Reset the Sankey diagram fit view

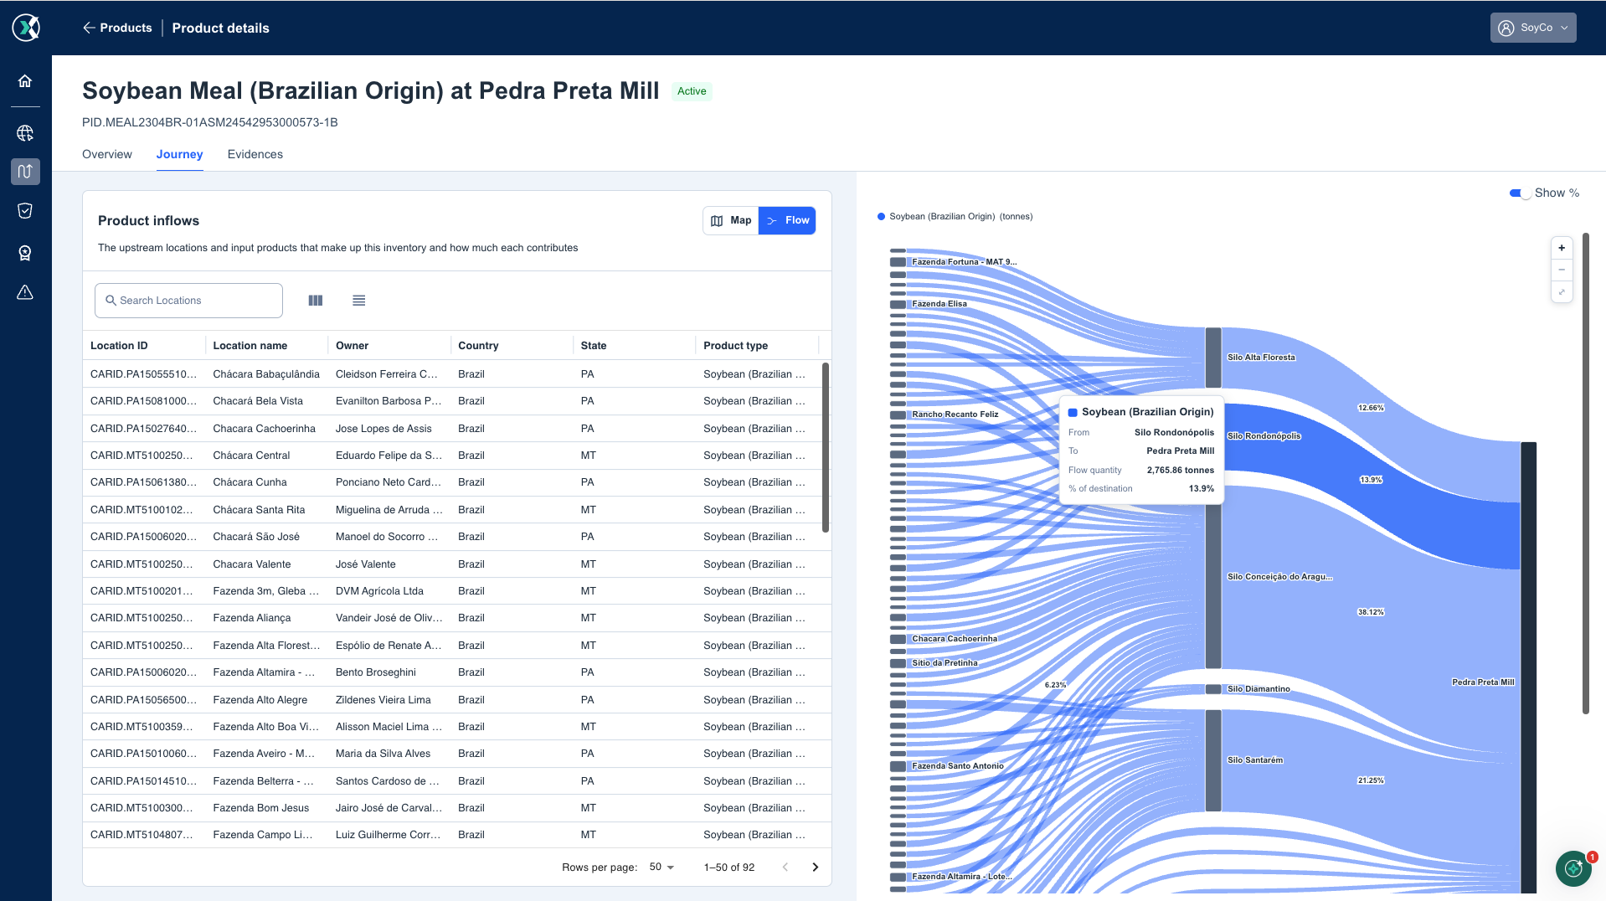pos(1562,292)
